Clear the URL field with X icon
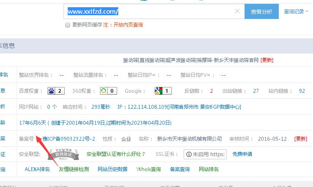This screenshot has width=313, height=187. (237, 11)
